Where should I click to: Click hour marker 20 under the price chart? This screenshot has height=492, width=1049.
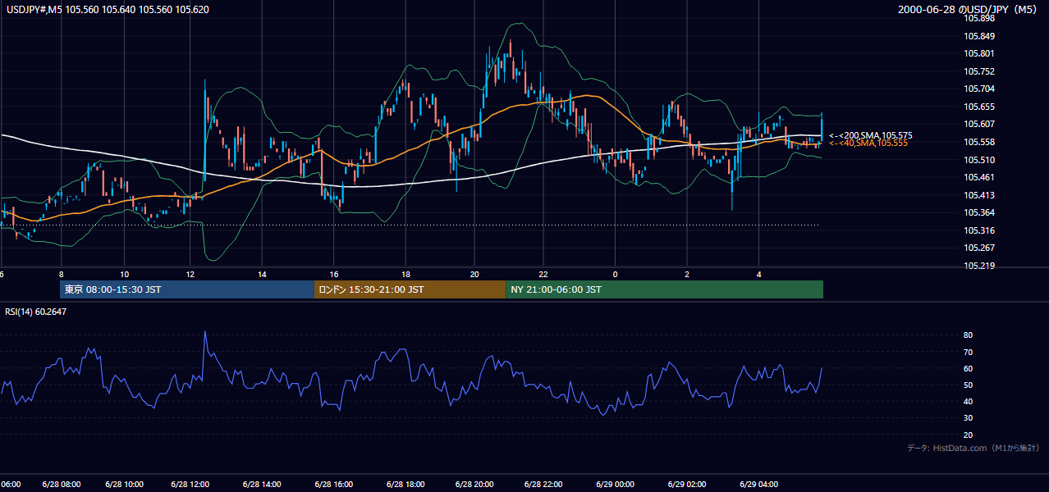click(x=474, y=275)
